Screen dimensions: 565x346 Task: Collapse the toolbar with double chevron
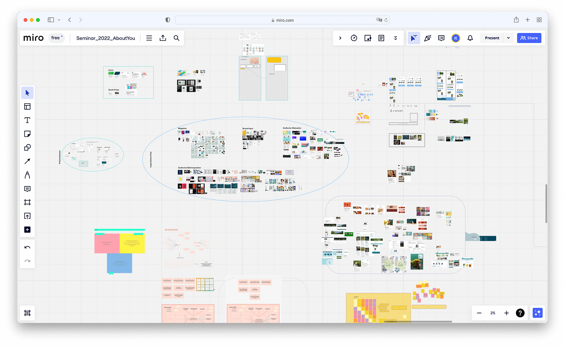pos(396,38)
